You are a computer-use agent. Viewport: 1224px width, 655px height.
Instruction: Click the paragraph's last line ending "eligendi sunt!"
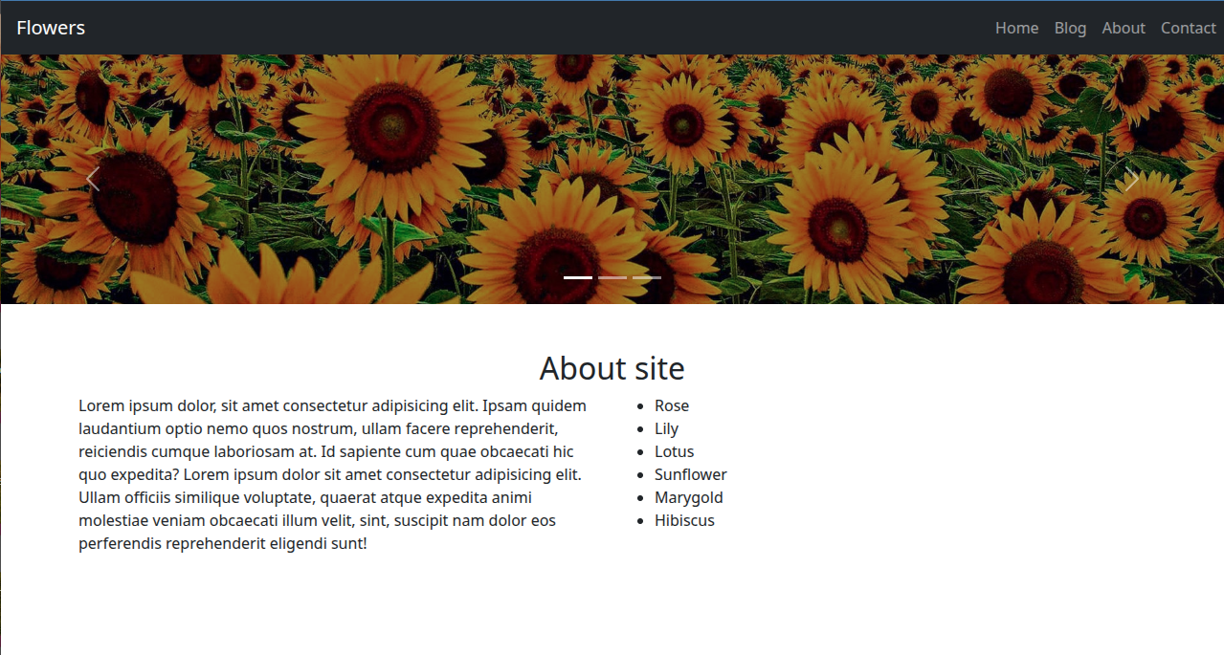pyautogui.click(x=222, y=543)
